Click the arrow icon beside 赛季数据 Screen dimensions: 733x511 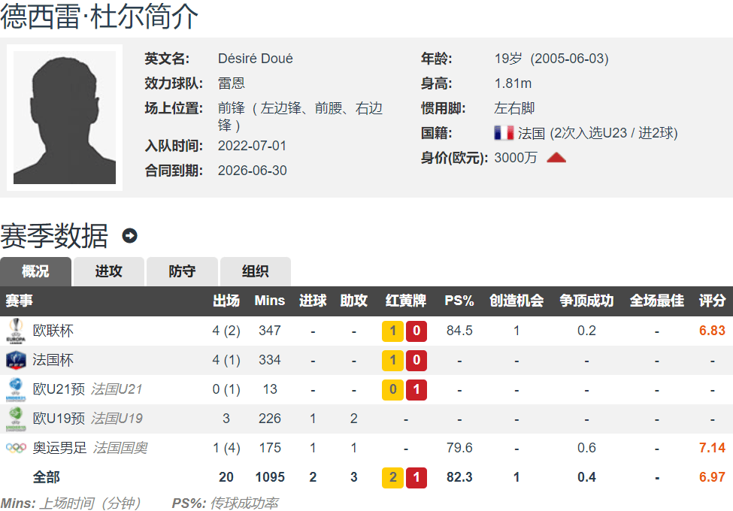coord(129,236)
